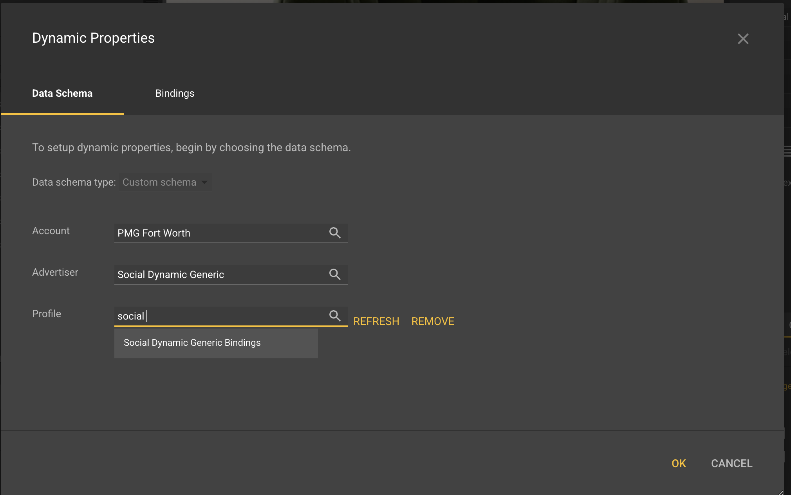Switch to the Bindings tab
Screen dimensions: 791x495
pos(175,93)
